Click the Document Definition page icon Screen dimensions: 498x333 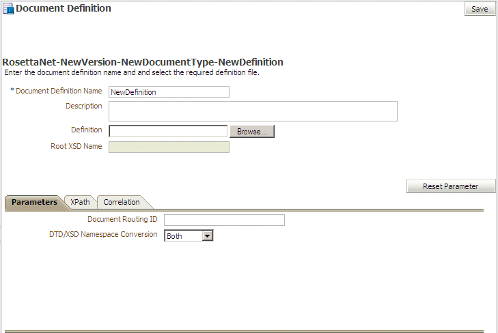pyautogui.click(x=8, y=9)
